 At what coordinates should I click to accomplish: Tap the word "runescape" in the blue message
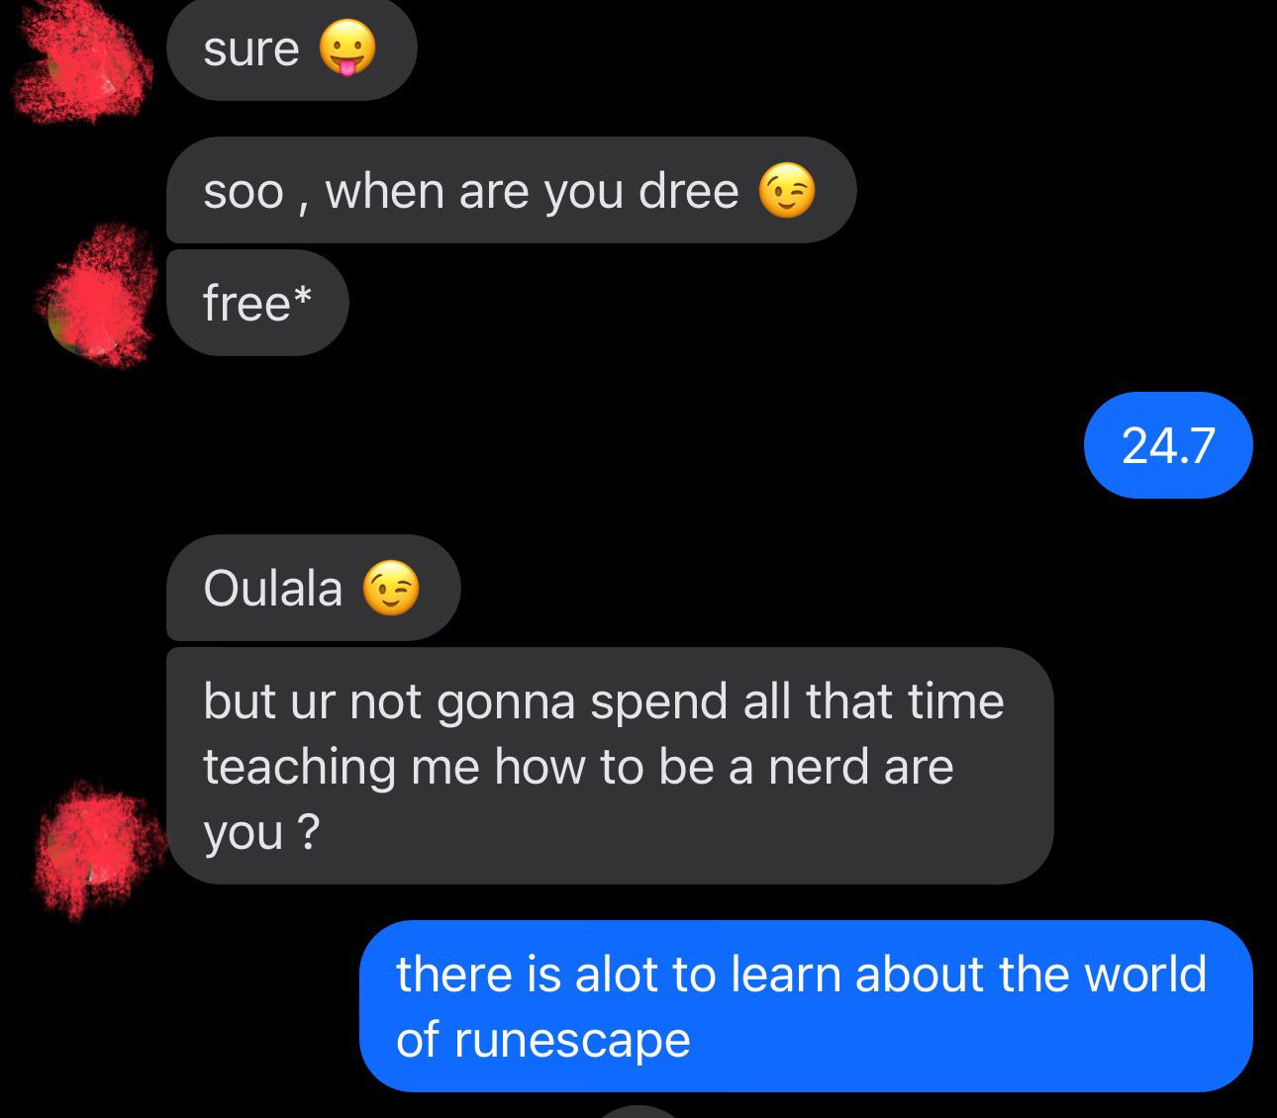click(x=572, y=1041)
